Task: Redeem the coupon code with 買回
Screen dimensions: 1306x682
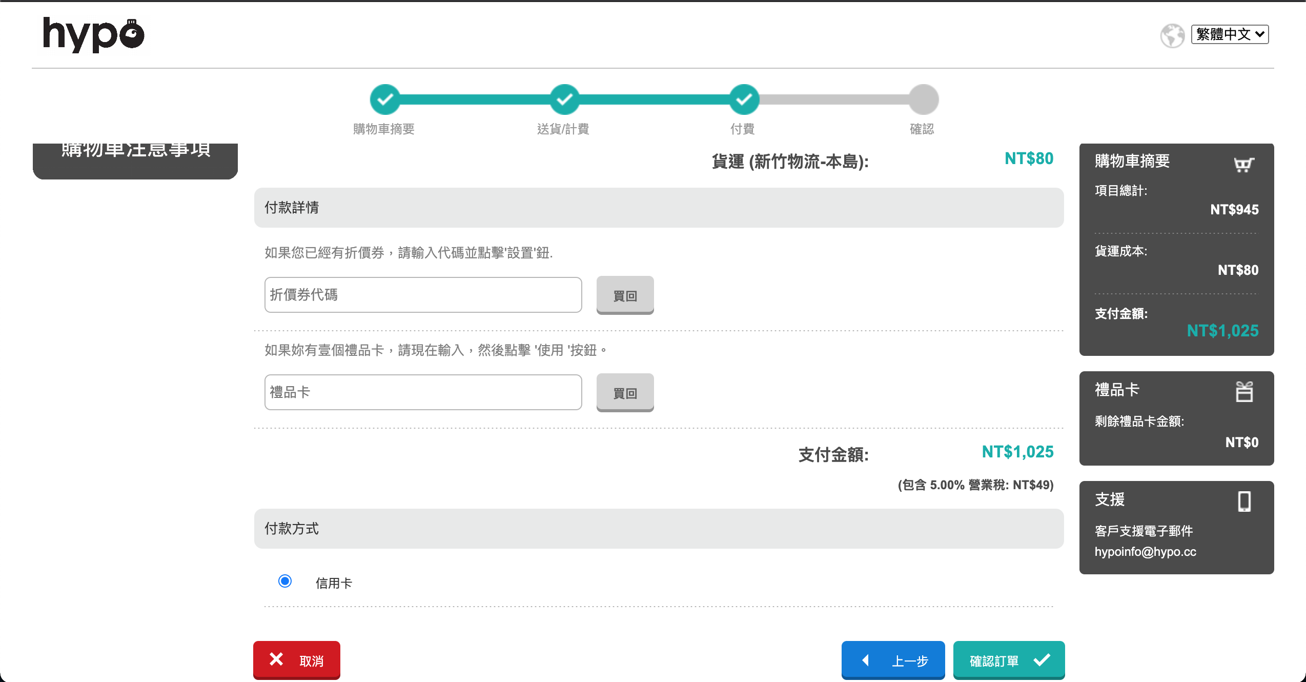Action: point(625,295)
